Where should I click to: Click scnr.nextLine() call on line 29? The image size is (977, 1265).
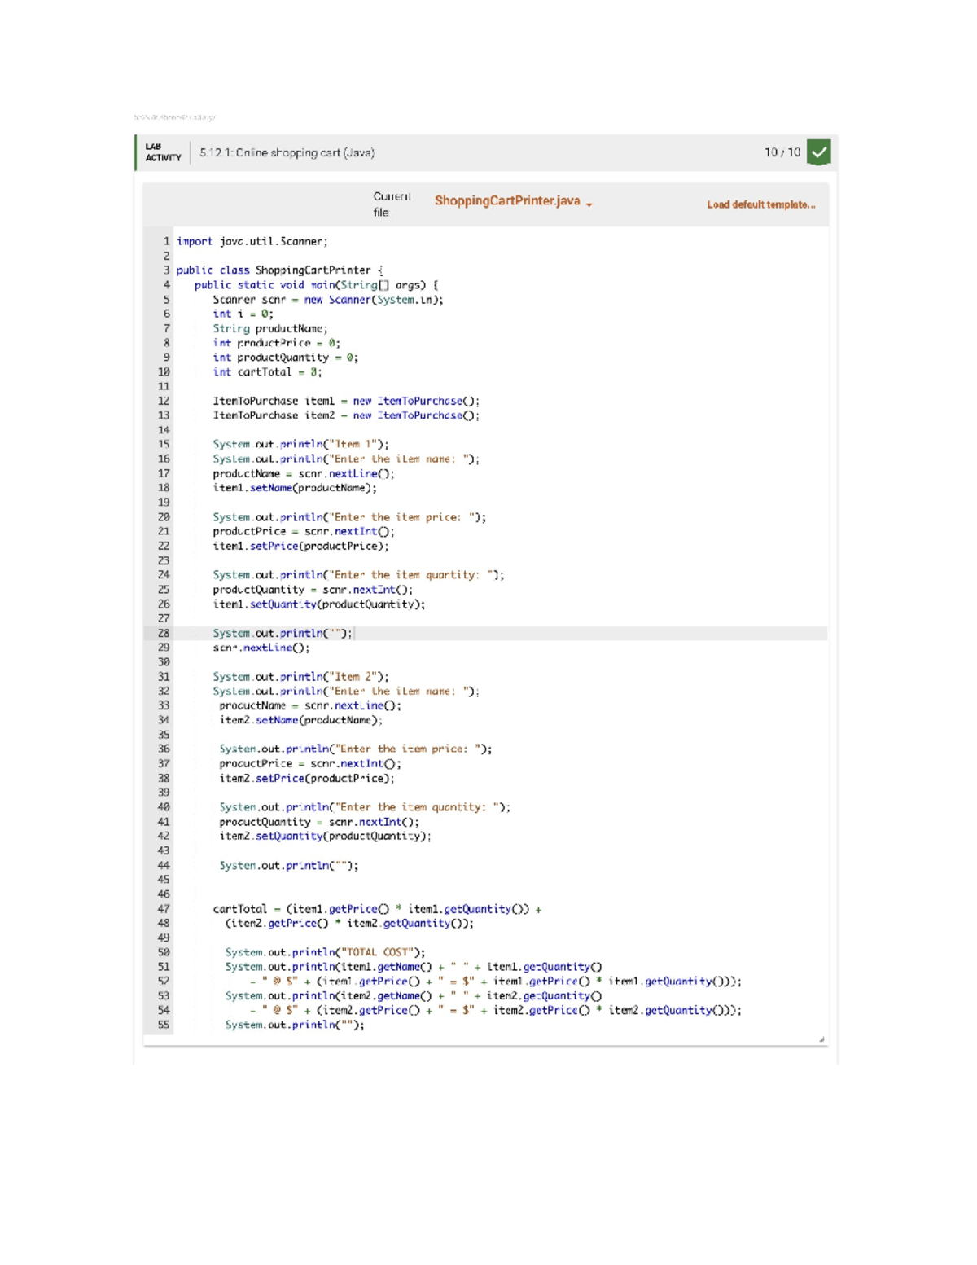click(x=261, y=648)
